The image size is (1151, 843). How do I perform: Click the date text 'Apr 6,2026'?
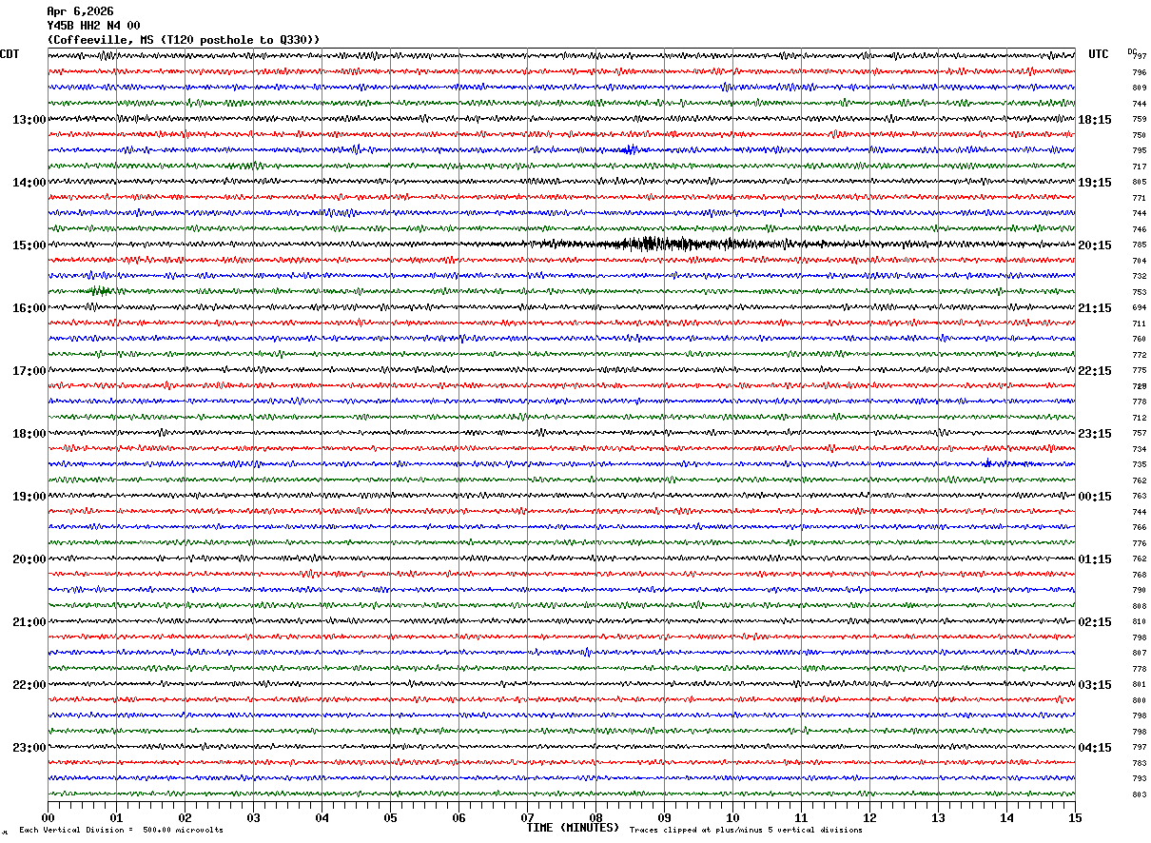pos(80,11)
